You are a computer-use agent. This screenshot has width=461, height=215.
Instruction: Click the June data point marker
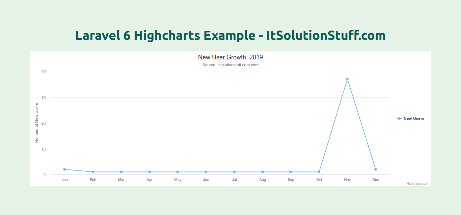tap(206, 172)
